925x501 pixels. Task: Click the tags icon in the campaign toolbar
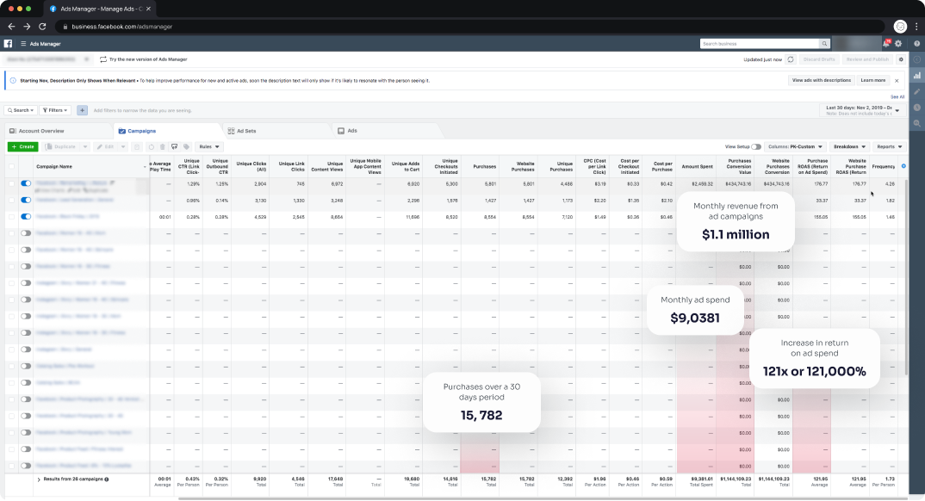188,146
